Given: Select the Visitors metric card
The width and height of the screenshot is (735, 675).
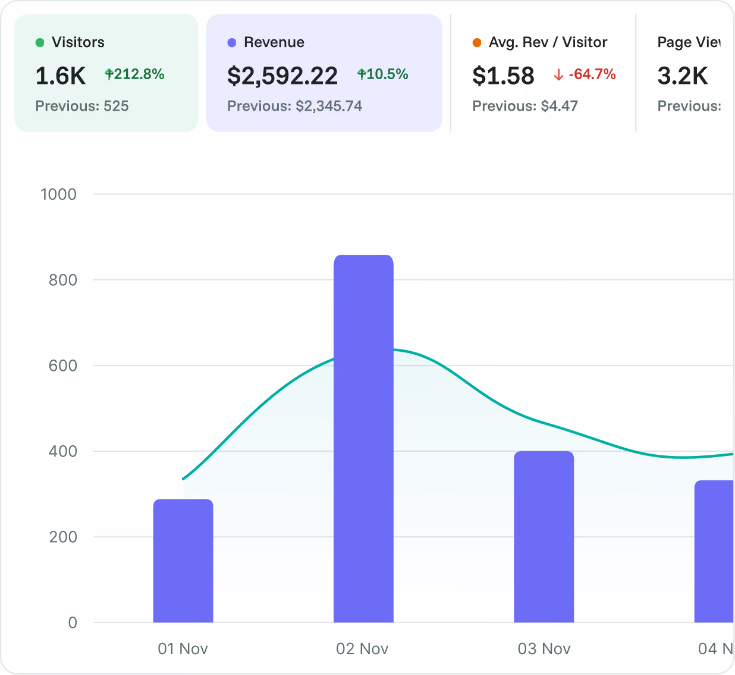Looking at the screenshot, I should [106, 73].
